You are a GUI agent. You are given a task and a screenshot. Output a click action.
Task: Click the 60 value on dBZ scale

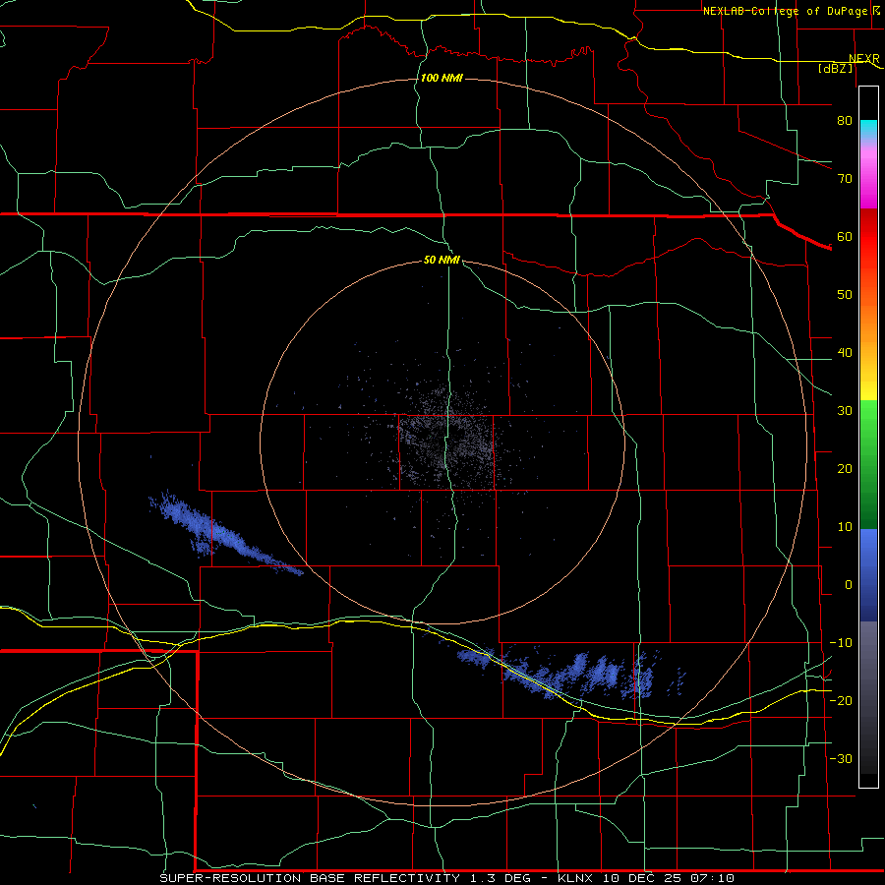tap(845, 236)
